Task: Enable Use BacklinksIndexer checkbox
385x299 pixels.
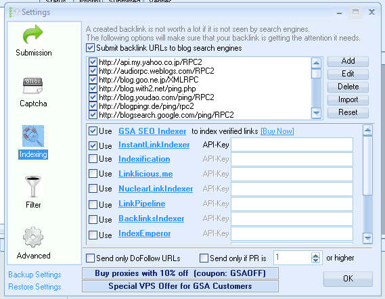Action: pos(93,219)
